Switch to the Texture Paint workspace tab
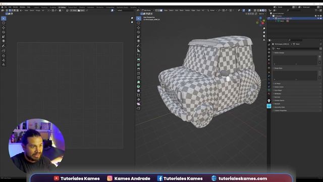The image size is (323, 182). 72,7
